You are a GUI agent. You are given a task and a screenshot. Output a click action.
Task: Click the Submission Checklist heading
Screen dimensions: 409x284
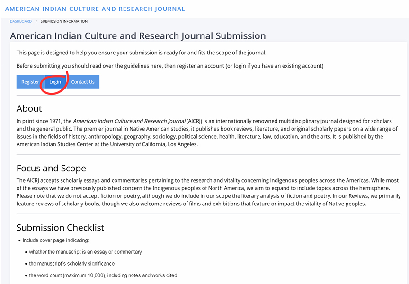point(61,228)
